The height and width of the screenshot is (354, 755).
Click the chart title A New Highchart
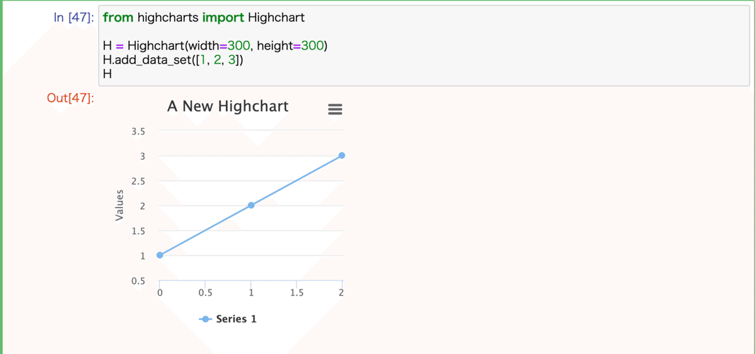click(228, 106)
